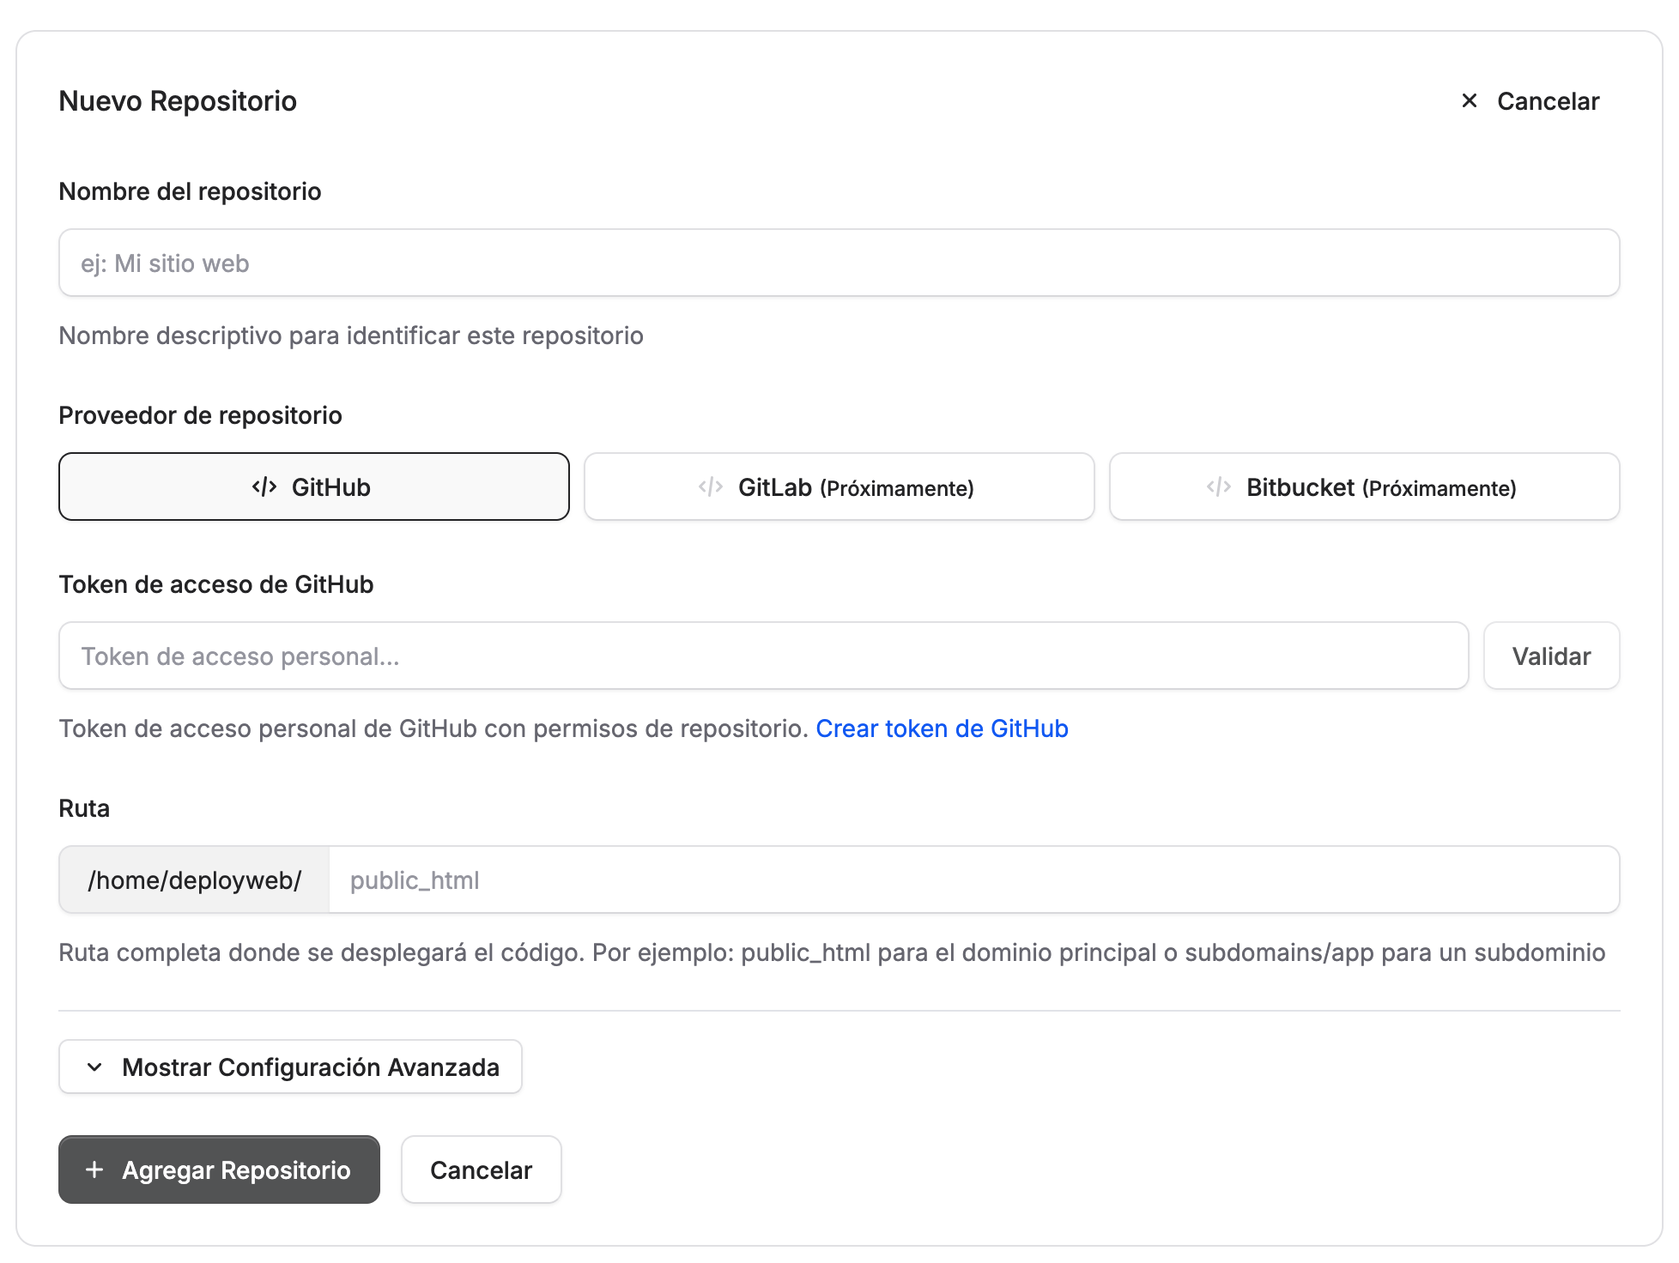Click the /home/deployweb/ path prefix
Viewport: 1679px width, 1263px height.
click(x=193, y=879)
